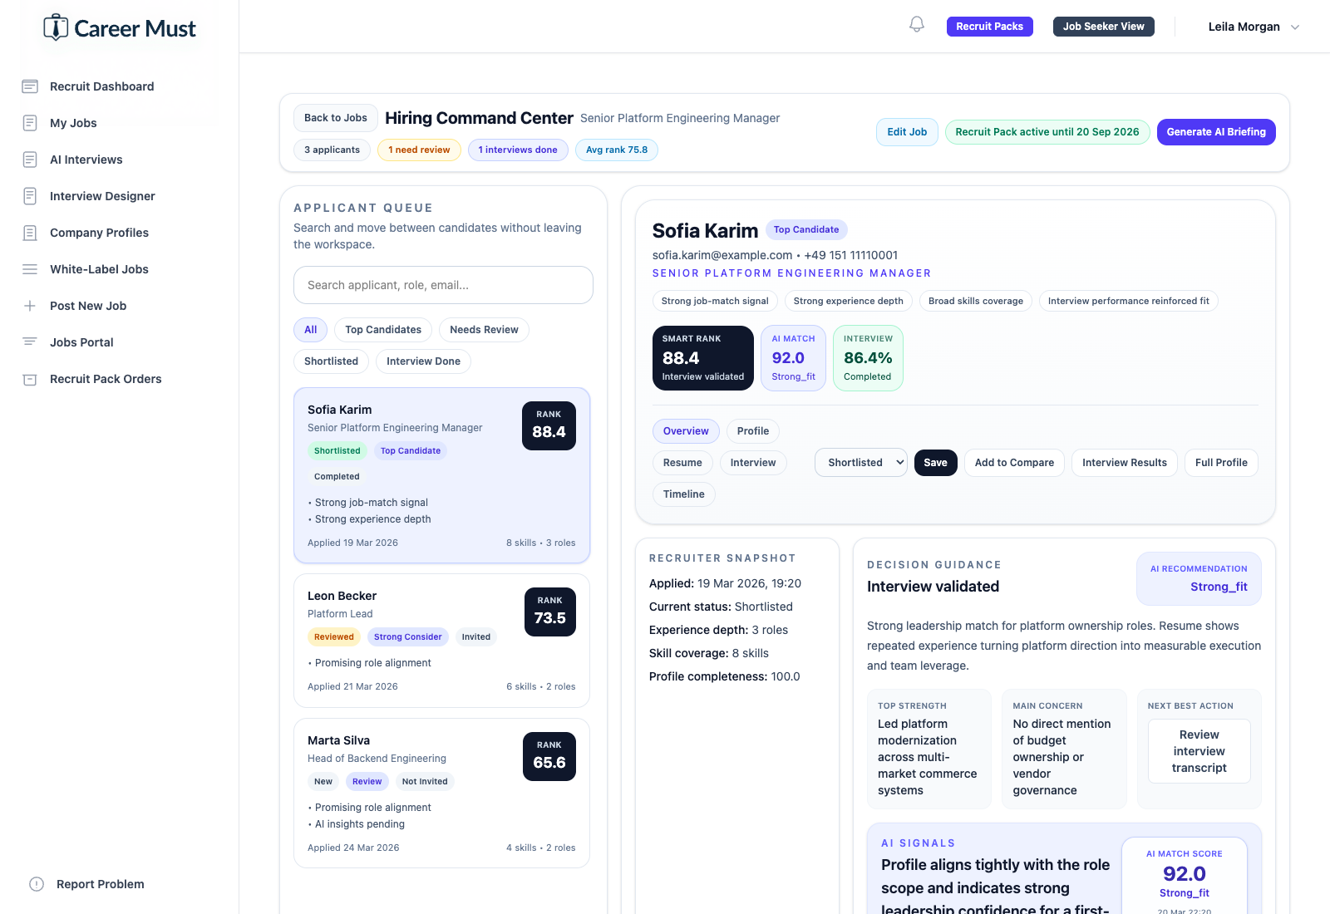
Task: Select the AI Interviews sidebar icon
Action: pyautogui.click(x=30, y=160)
